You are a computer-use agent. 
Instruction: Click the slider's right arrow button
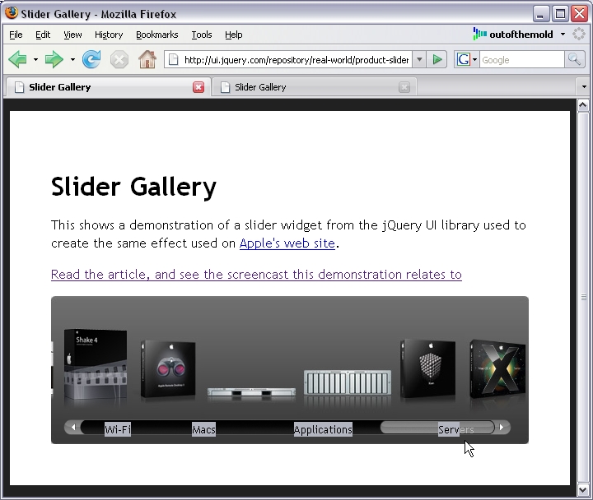(x=502, y=427)
